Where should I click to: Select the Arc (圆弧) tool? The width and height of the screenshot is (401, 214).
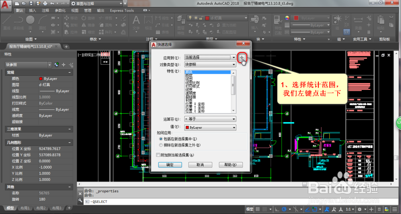(42, 23)
